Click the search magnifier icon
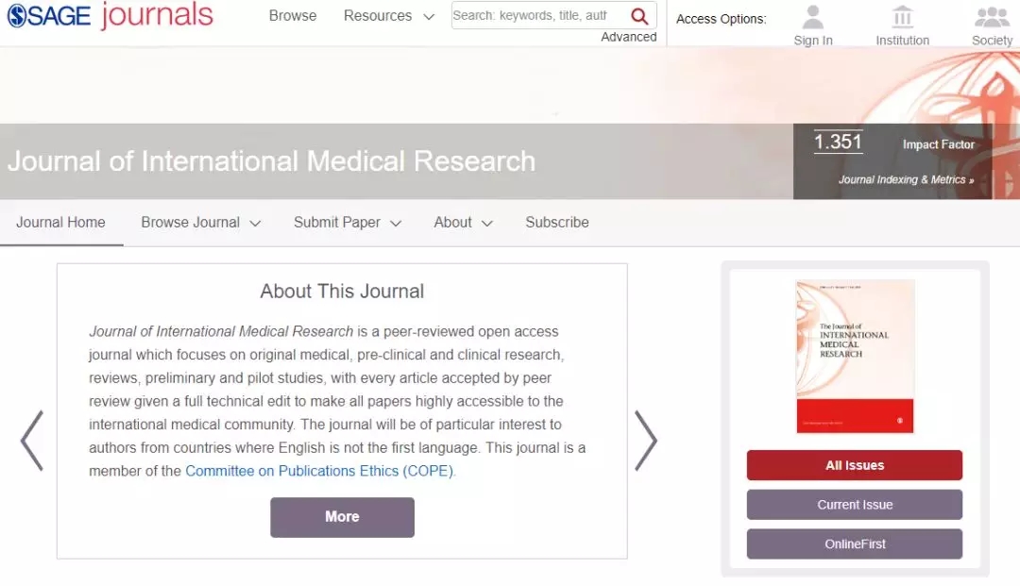Image resolution: width=1020 pixels, height=586 pixels. (x=639, y=16)
